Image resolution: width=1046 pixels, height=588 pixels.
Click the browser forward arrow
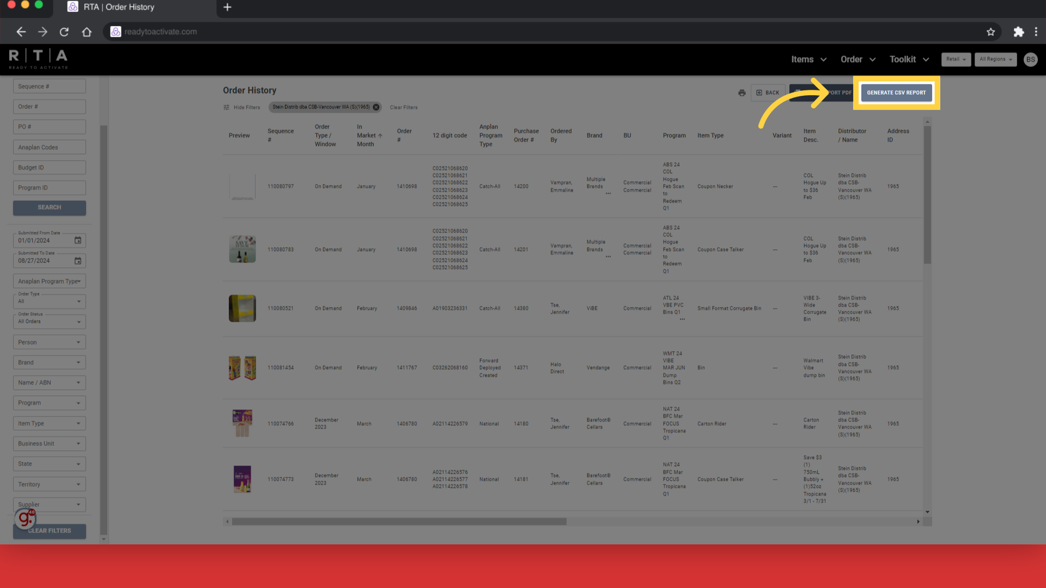42,32
